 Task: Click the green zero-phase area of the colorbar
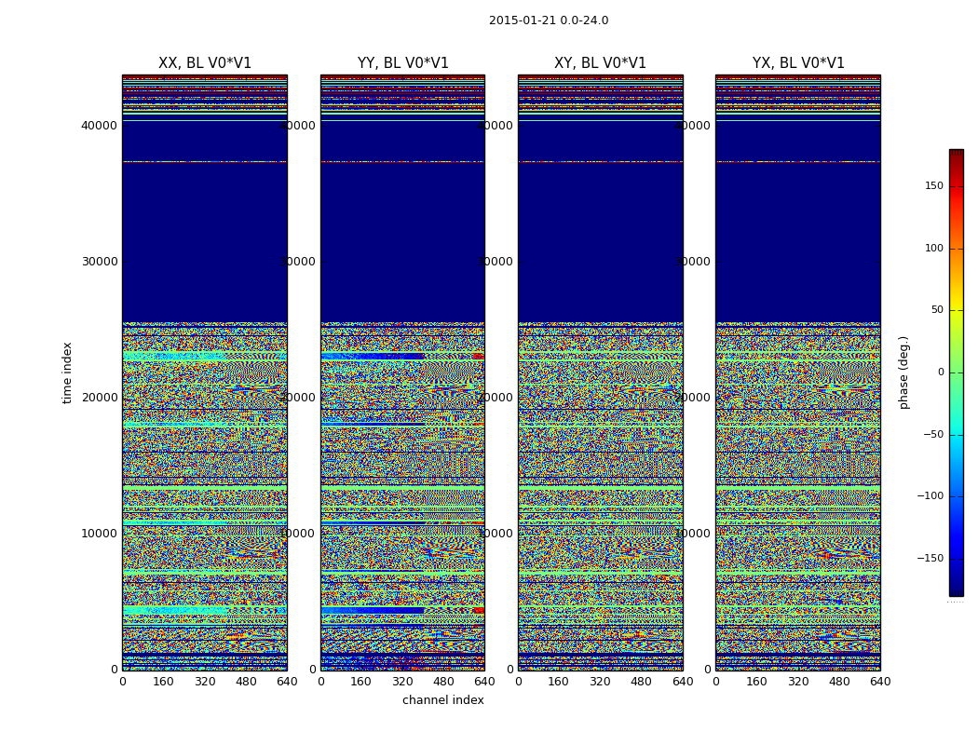pyautogui.click(x=956, y=372)
